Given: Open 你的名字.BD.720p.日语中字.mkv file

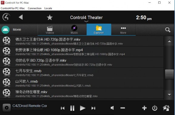Looking at the screenshot, I should pos(82,62).
